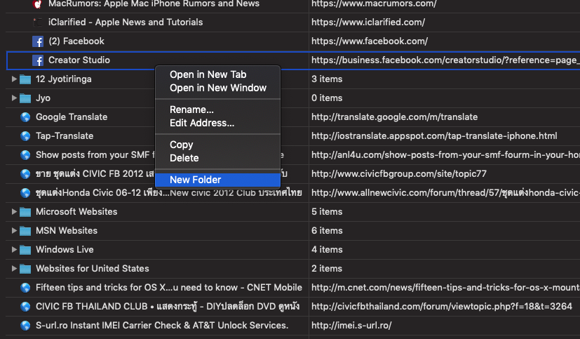The image size is (580, 339).
Task: Click the globe icon beside Google Translate
Action: tap(25, 117)
